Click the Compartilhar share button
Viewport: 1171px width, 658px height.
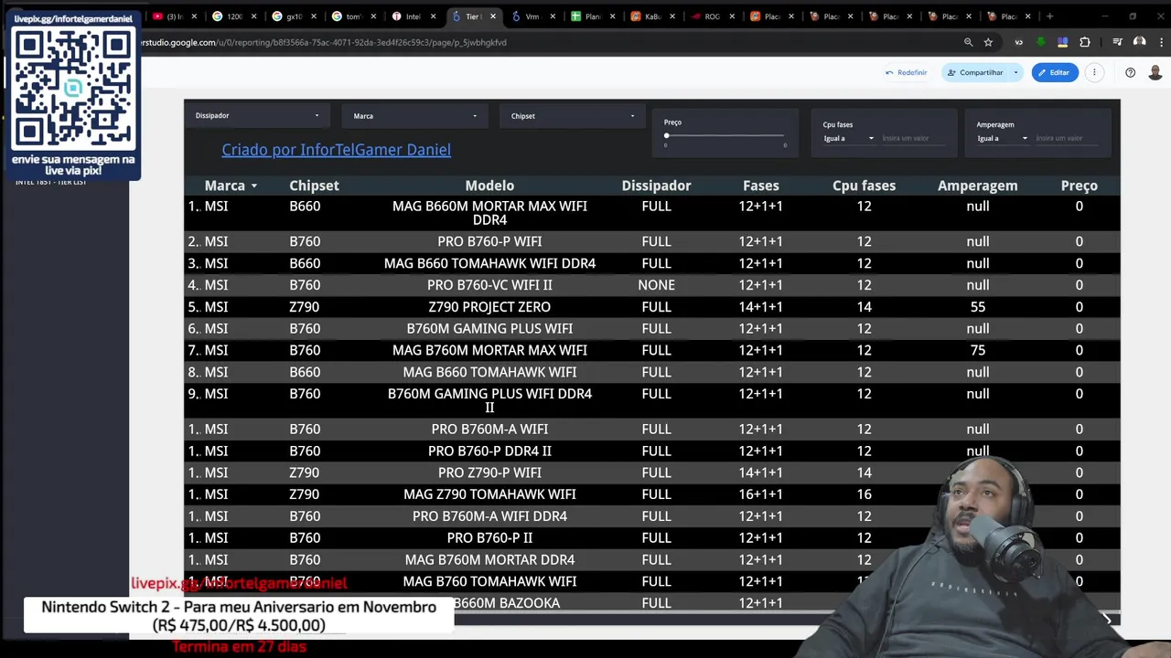975,72
